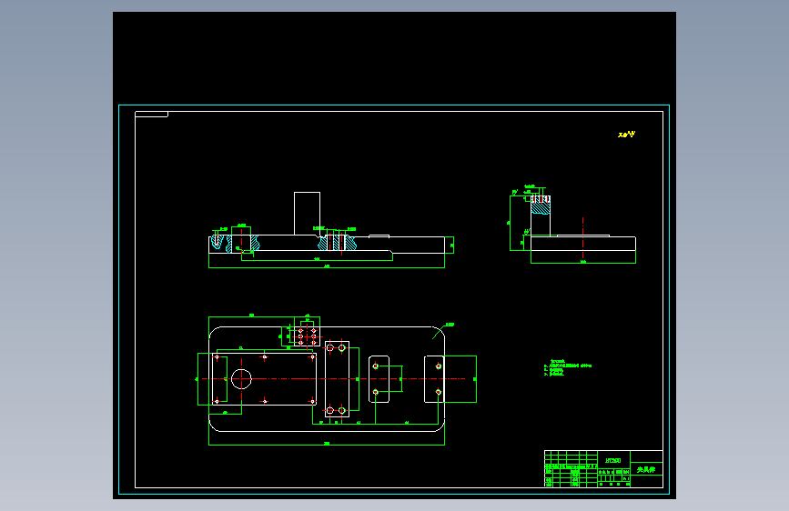Image resolution: width=789 pixels, height=511 pixels.
Task: Click the green technical requirements notes block
Action: click(568, 368)
